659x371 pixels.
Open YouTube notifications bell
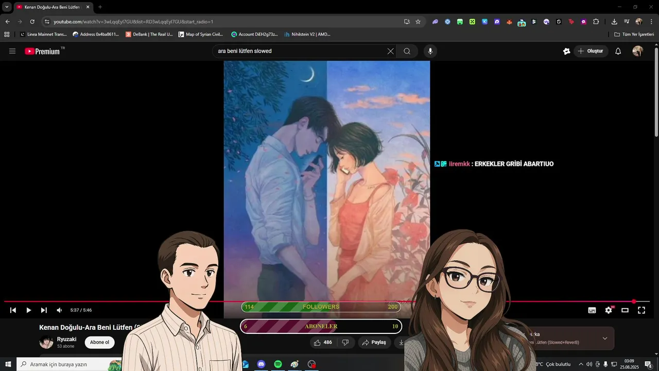pyautogui.click(x=618, y=51)
